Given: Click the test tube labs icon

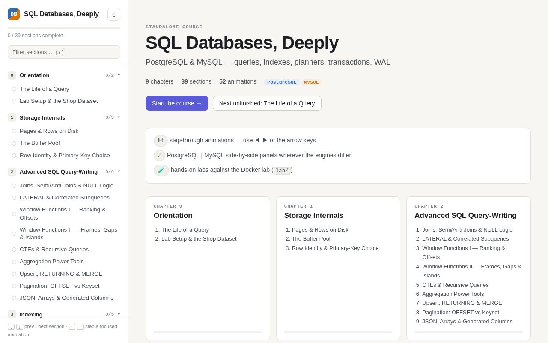Looking at the screenshot, I should (x=161, y=170).
